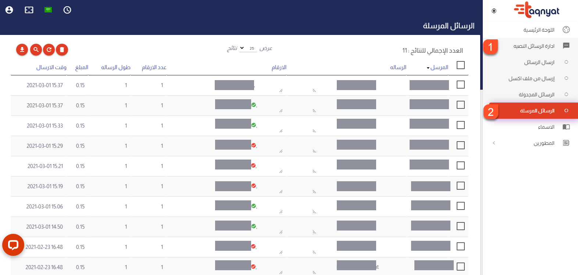Click the red search icon button
The width and height of the screenshot is (578, 275).
coord(36,50)
